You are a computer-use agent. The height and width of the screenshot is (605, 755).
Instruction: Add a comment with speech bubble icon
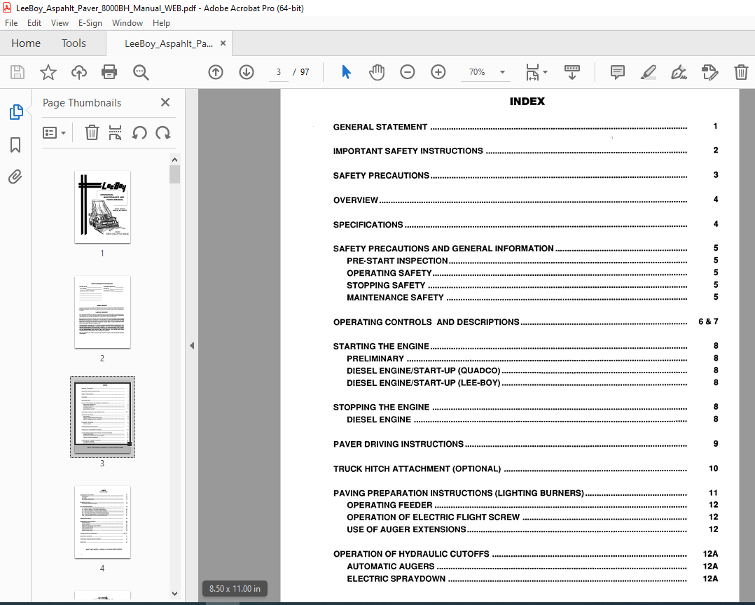[617, 72]
